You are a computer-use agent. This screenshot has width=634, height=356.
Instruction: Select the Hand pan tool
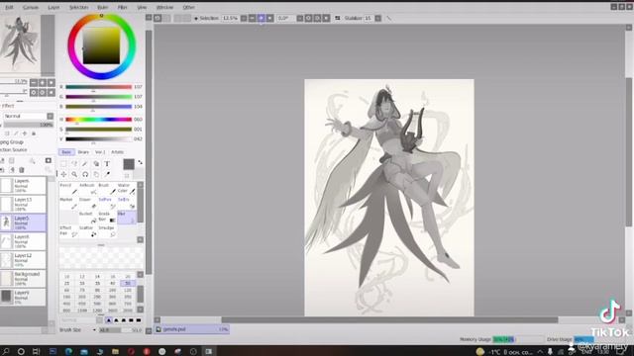pos(96,174)
